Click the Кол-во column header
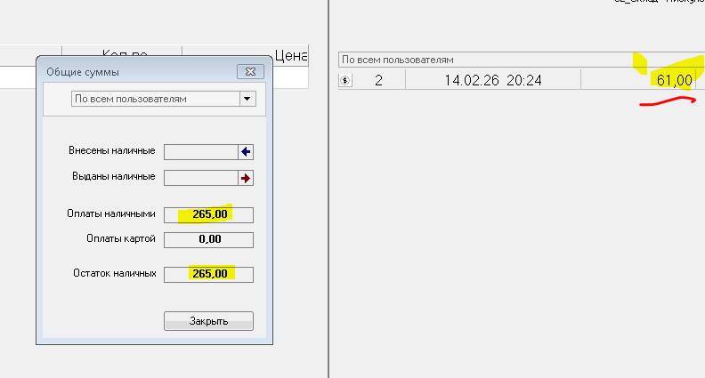Viewport: 705px width, 378px height. (x=121, y=56)
